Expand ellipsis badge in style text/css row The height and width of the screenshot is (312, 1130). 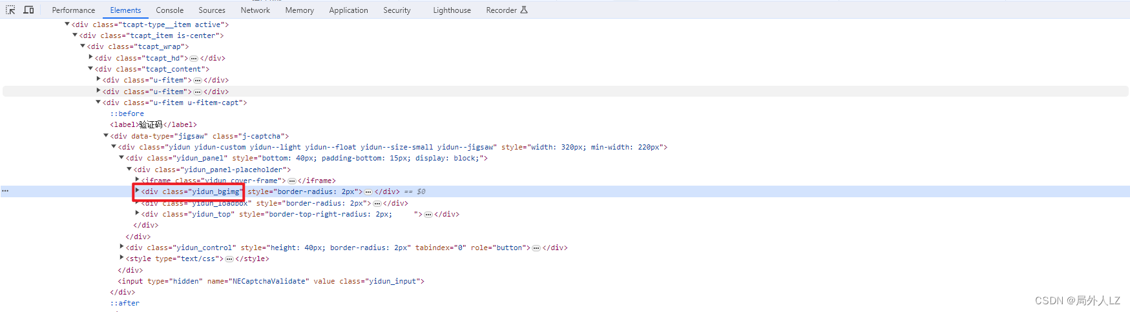tap(229, 258)
